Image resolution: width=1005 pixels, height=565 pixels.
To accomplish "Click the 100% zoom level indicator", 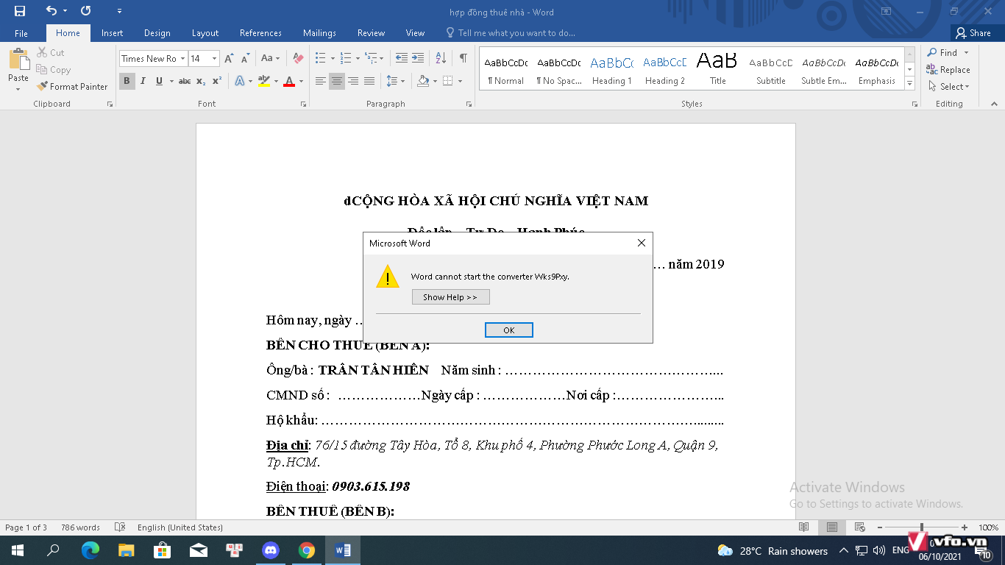I will (x=988, y=527).
